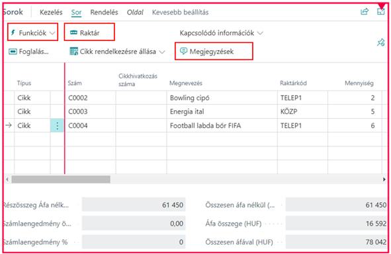Viewport: 391px width, 254px height.
Task: Click the Football labda bőr FIFA cell
Action: [222, 125]
